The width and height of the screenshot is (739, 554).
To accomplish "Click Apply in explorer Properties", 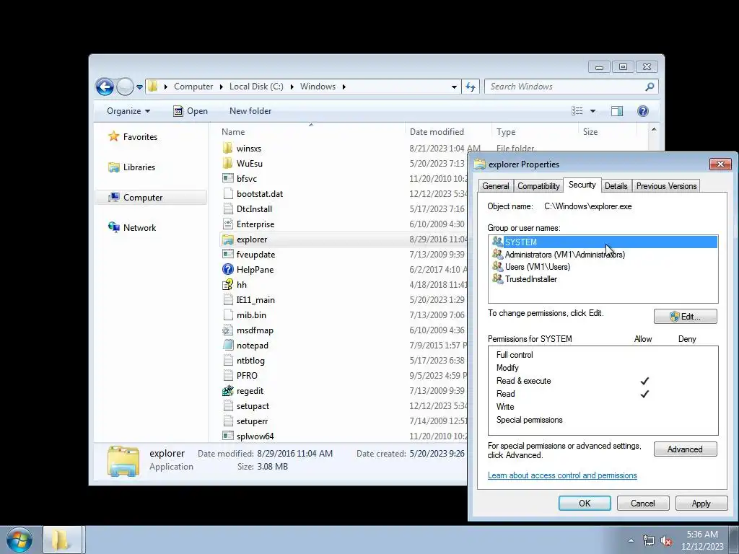I will pos(701,503).
